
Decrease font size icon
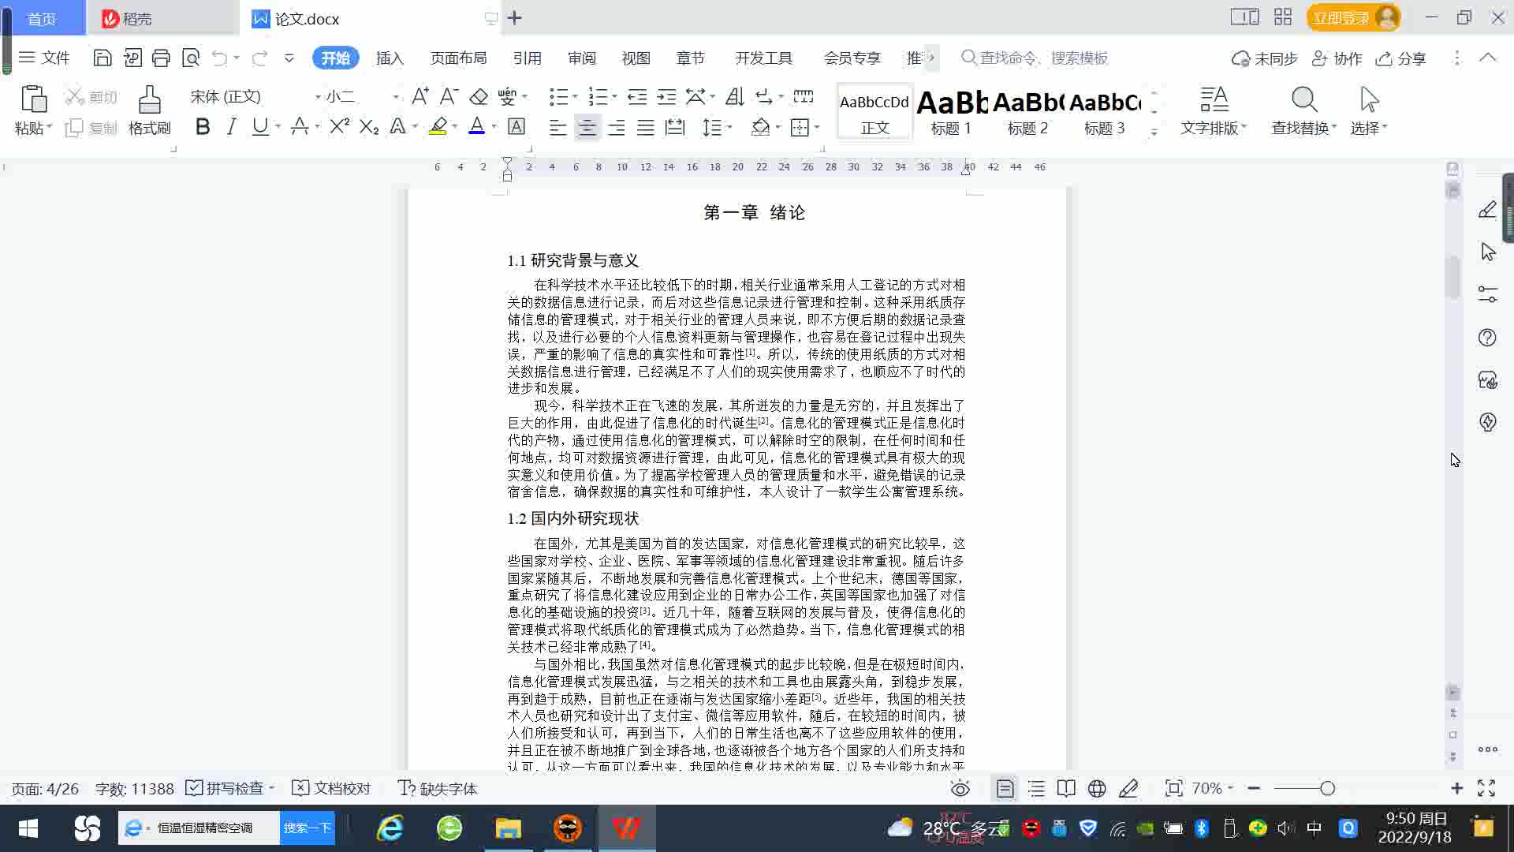[x=449, y=96]
